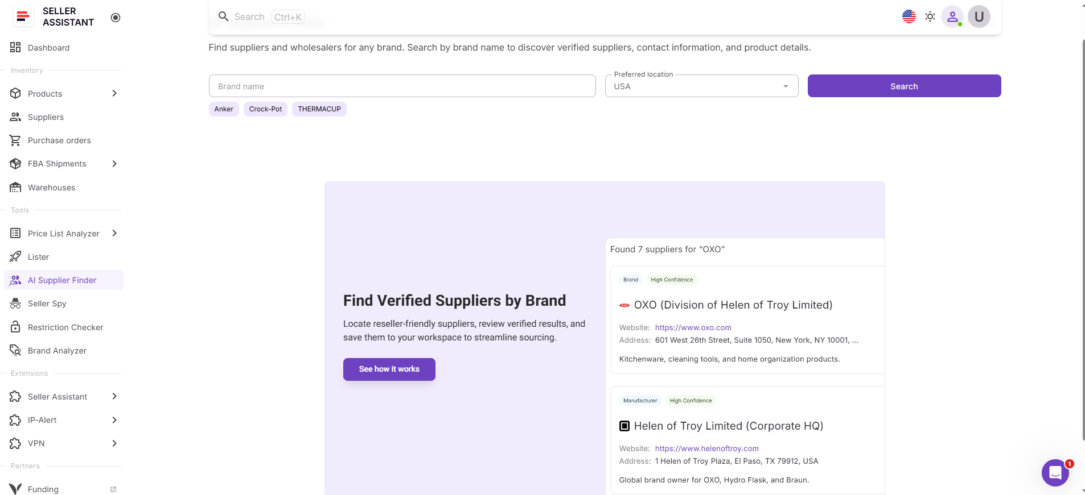Click the purple Search button

(904, 86)
